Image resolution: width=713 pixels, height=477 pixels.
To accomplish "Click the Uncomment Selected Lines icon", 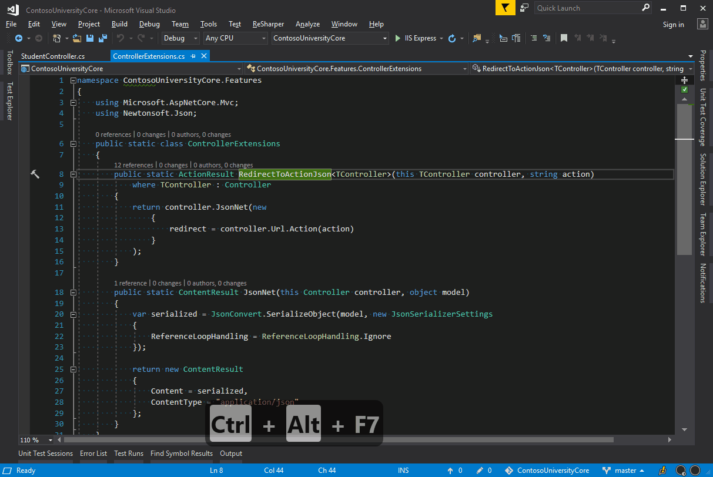I will (x=547, y=38).
